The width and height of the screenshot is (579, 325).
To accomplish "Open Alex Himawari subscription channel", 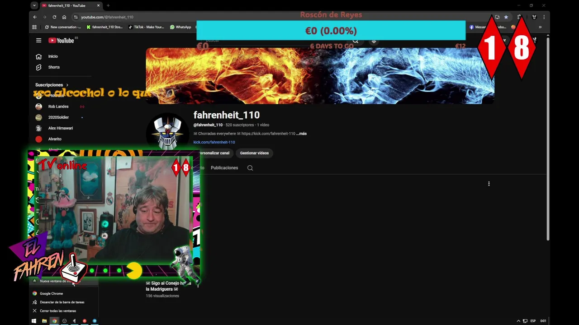I will coord(60,128).
